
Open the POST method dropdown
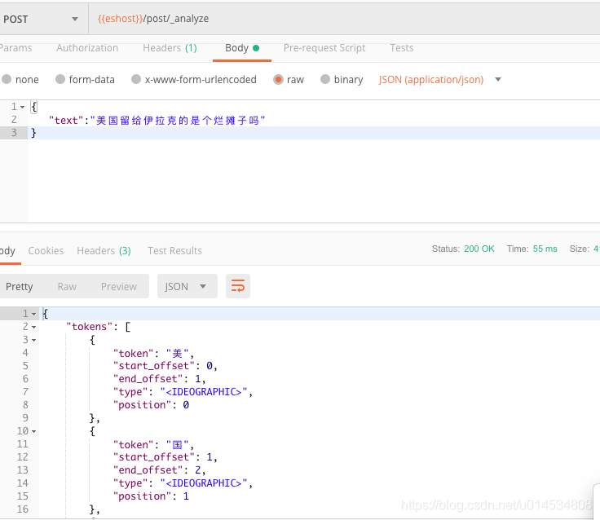coord(42,19)
